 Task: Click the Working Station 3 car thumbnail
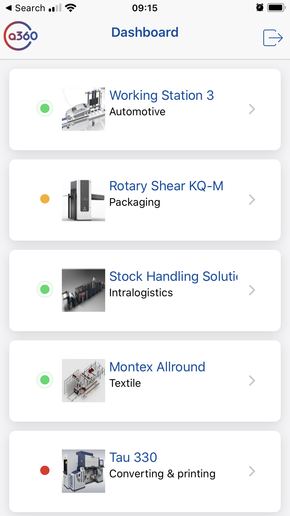coord(84,109)
